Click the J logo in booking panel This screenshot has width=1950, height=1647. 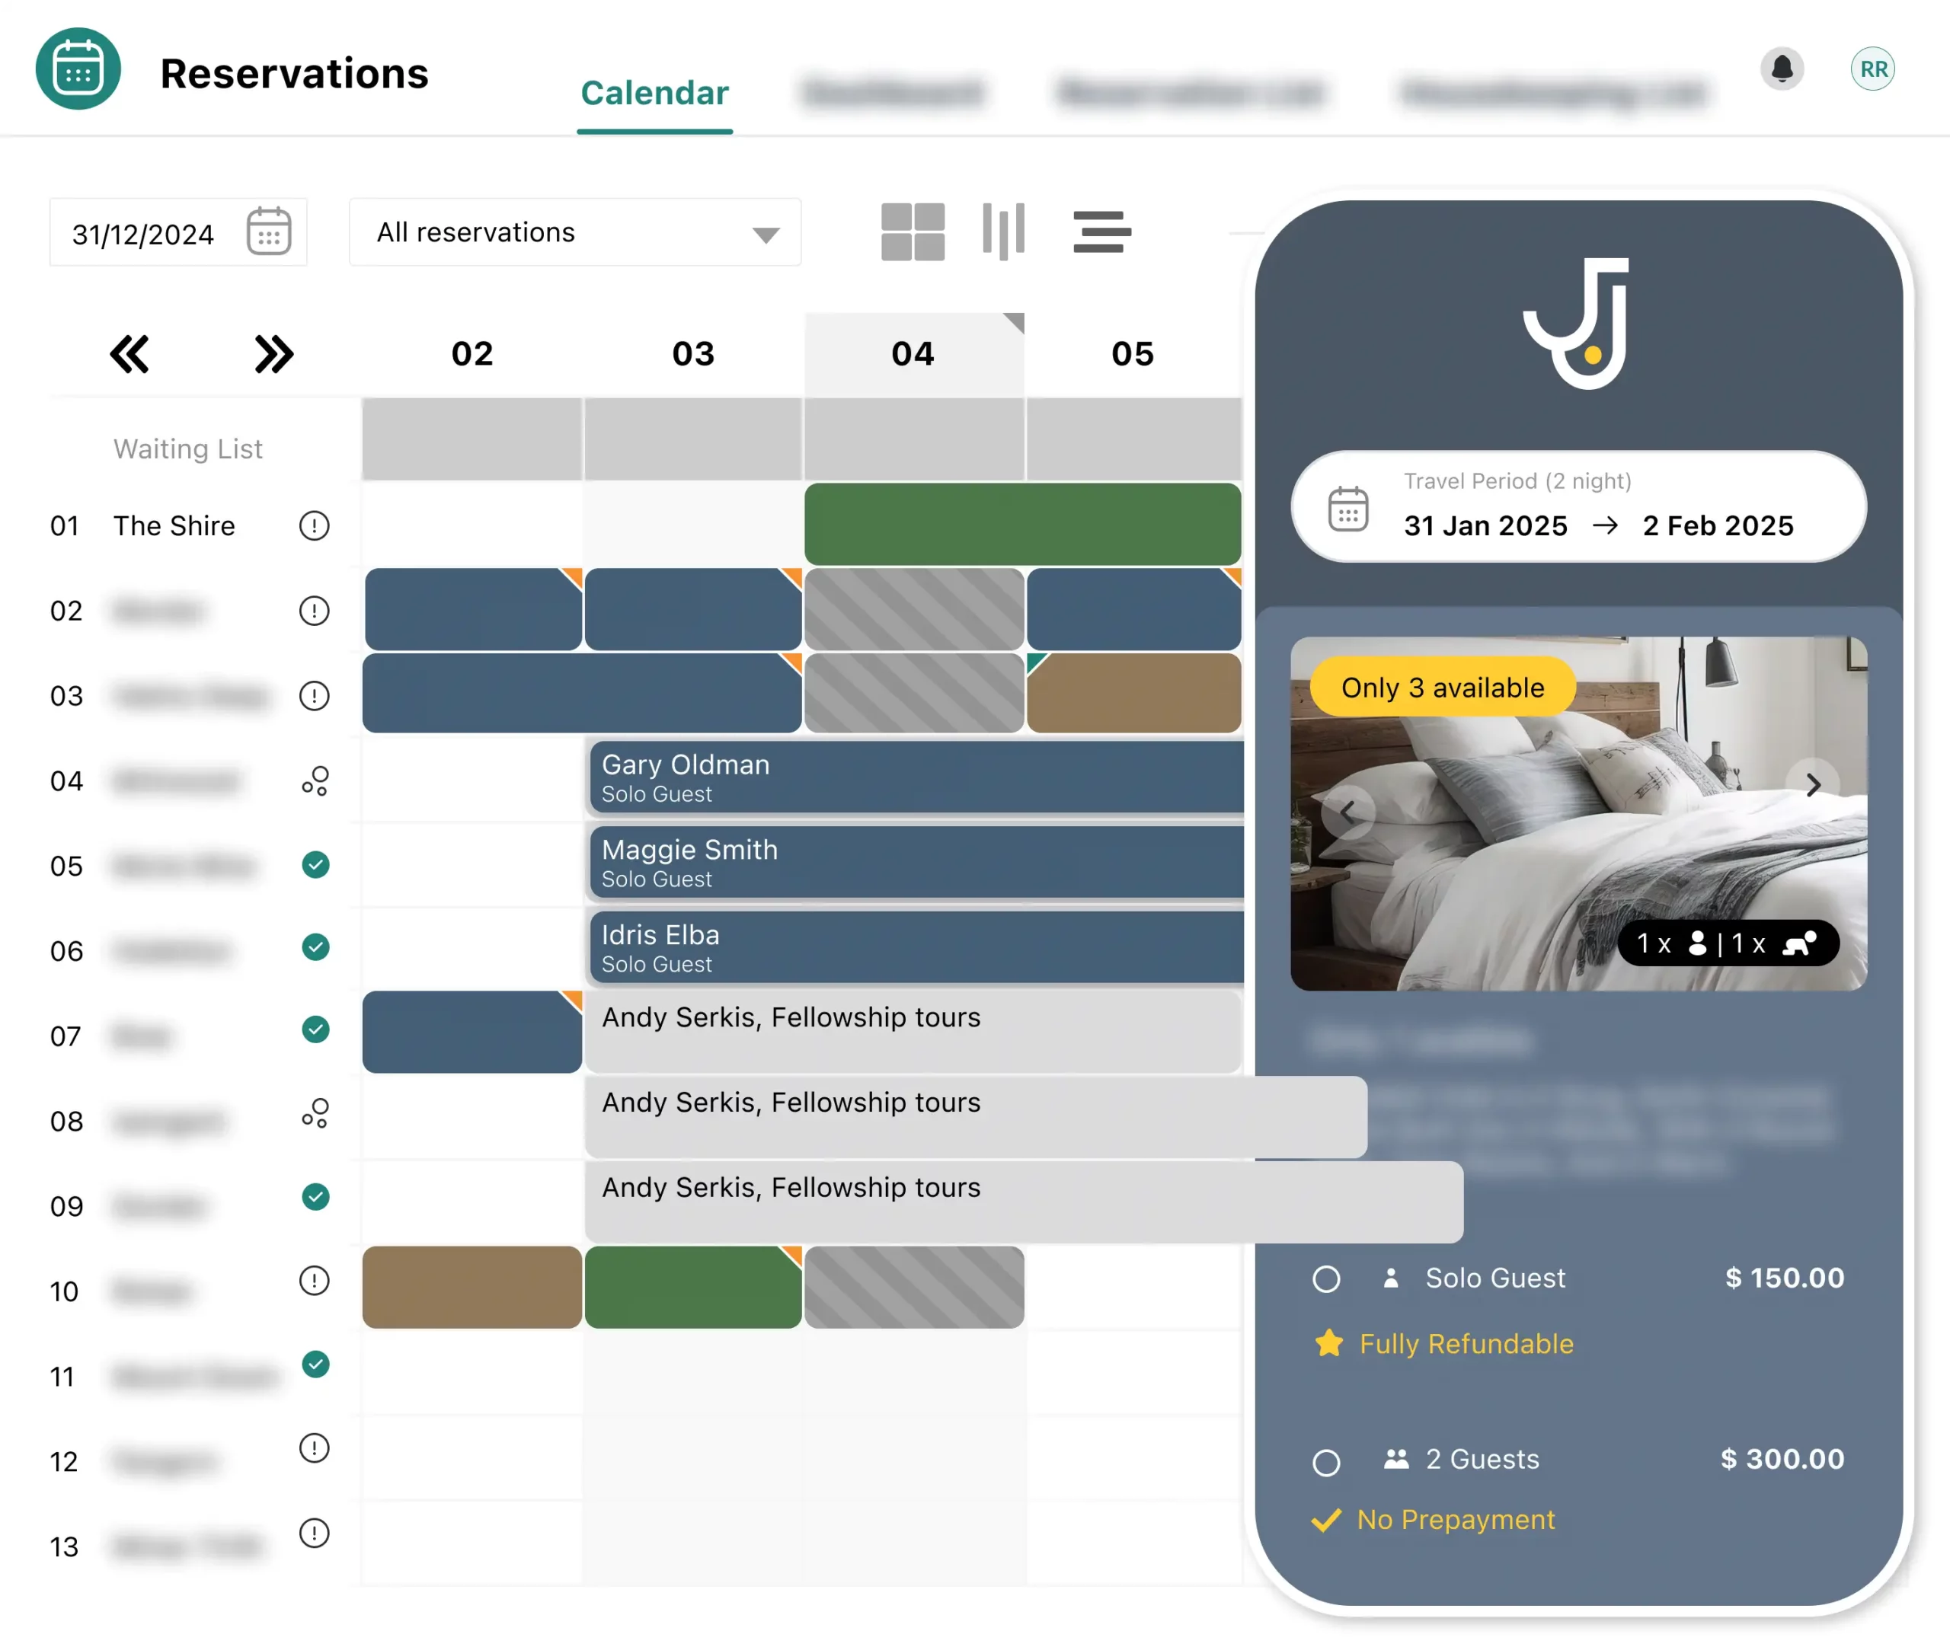pyautogui.click(x=1578, y=323)
